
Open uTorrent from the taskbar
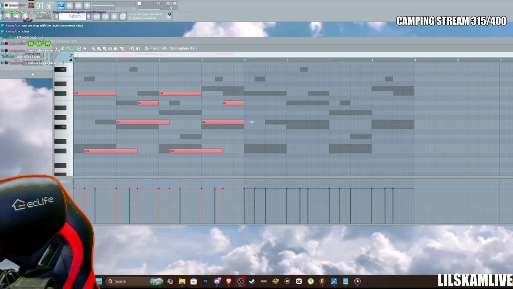(311, 281)
